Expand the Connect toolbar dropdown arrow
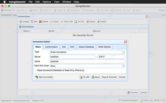This screenshot has width=166, height=103. pos(14,10)
